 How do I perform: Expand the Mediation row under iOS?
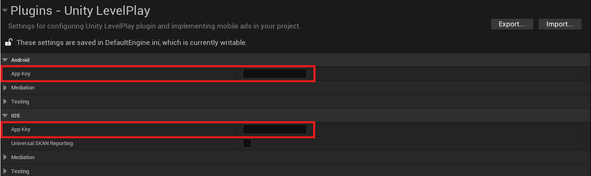coord(5,157)
